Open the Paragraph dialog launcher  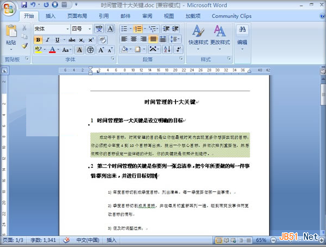[181, 59]
